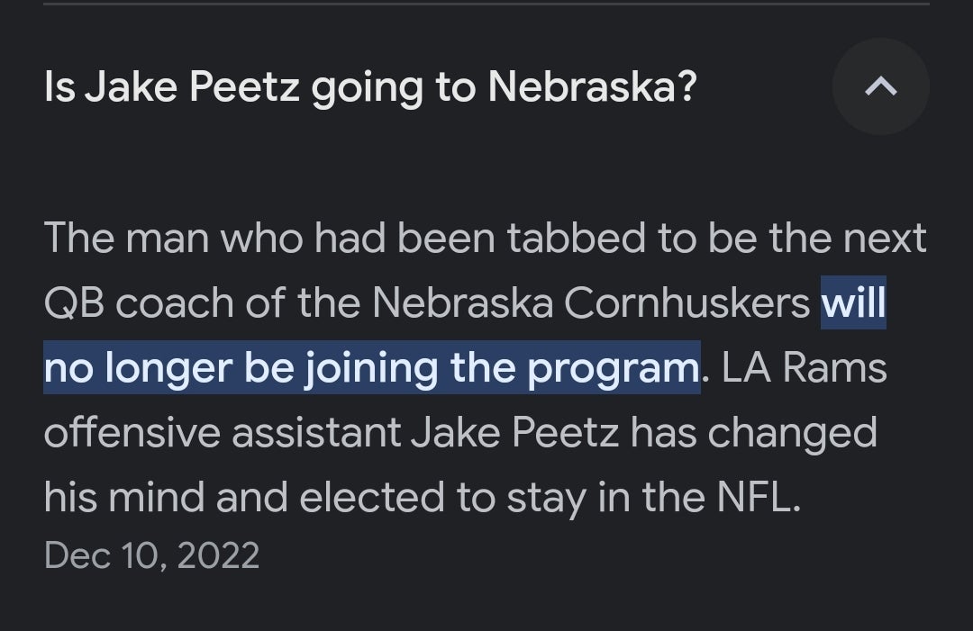Click 'Jake Peetz' in the question heading
The image size is (973, 631).
[193, 87]
